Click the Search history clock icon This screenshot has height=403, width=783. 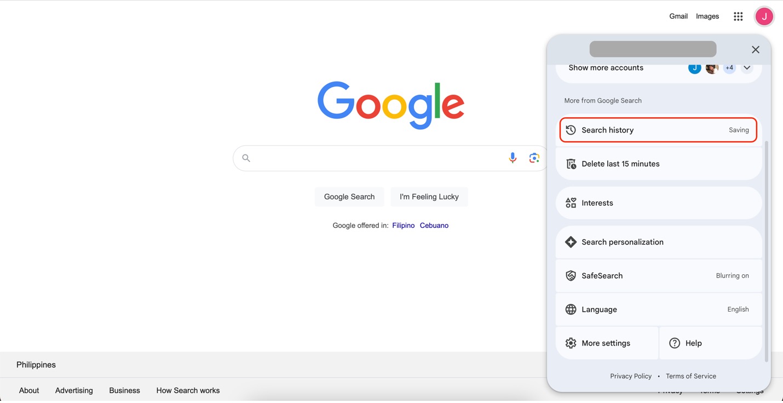[571, 130]
